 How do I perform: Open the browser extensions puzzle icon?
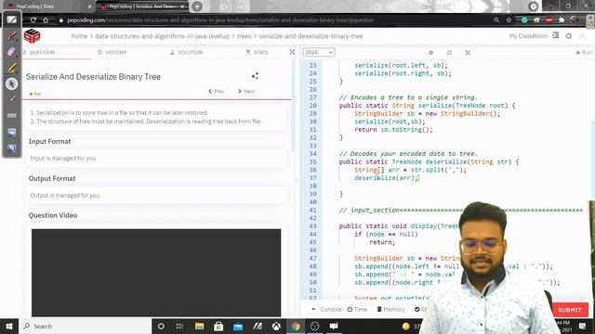click(x=562, y=20)
